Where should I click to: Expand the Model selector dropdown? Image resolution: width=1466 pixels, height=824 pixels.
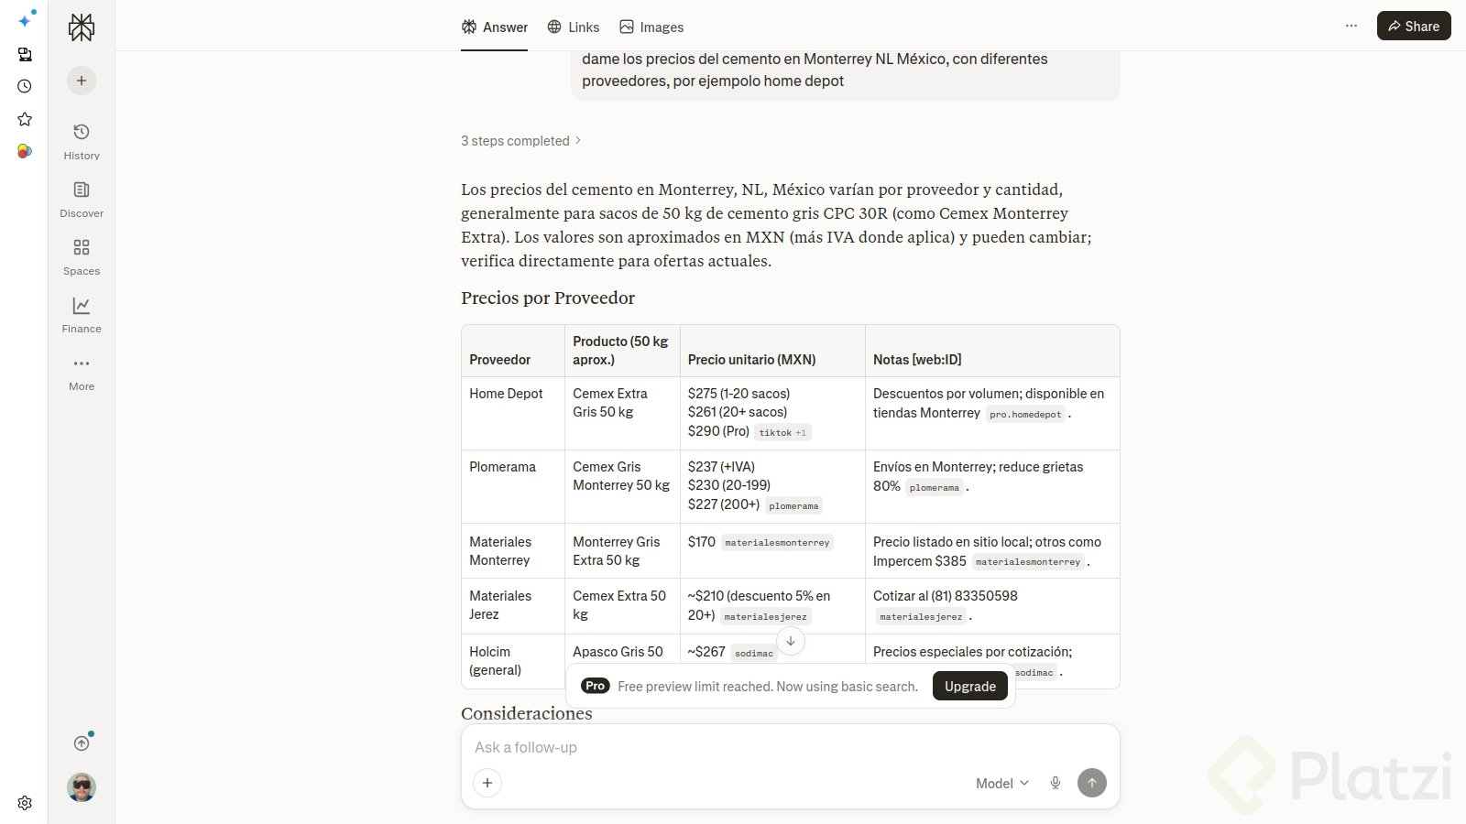pos(1002,783)
